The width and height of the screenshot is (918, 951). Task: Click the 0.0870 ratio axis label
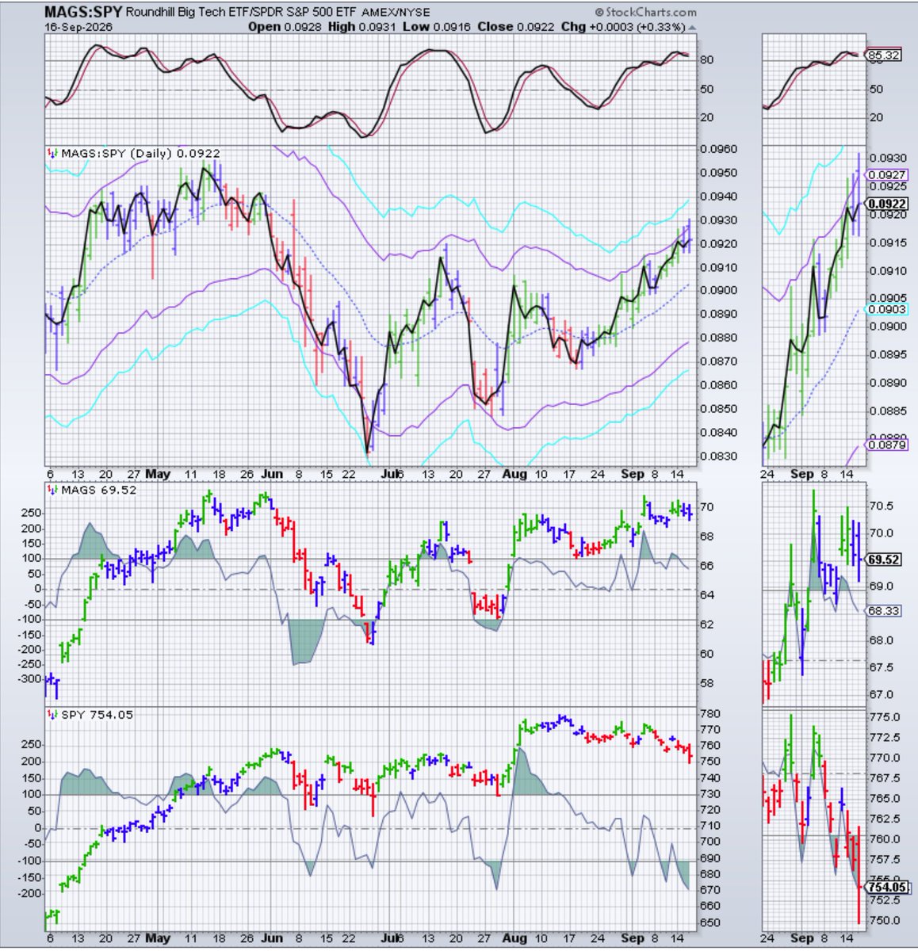pyautogui.click(x=718, y=361)
